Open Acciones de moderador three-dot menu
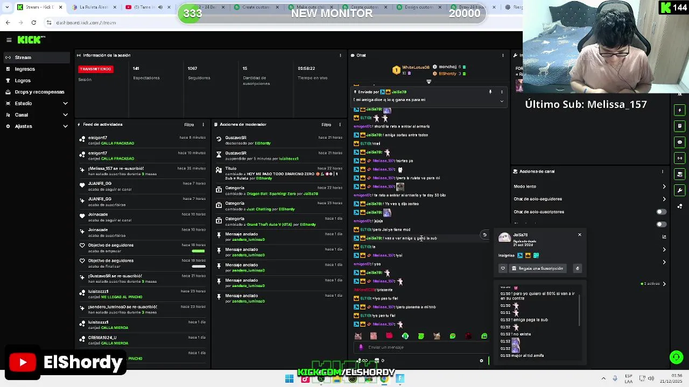Screen dimensions: 689x387 pyautogui.click(x=340, y=125)
